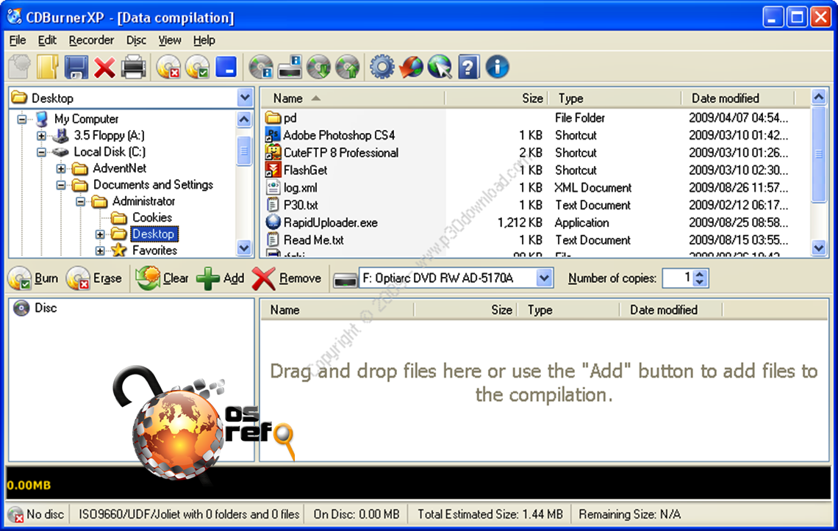Click file list scrollbar up arrow
Viewport: 838px width, 531px height.
tap(819, 97)
